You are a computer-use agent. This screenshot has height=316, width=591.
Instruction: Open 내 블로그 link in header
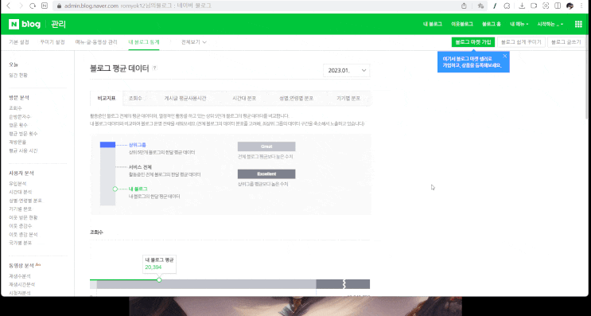click(433, 24)
